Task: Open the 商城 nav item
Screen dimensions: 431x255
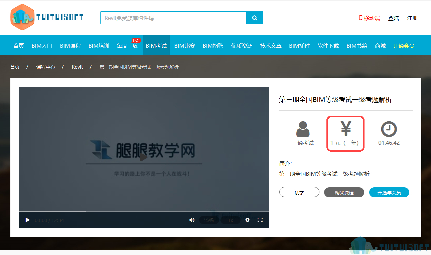Action: (x=380, y=46)
